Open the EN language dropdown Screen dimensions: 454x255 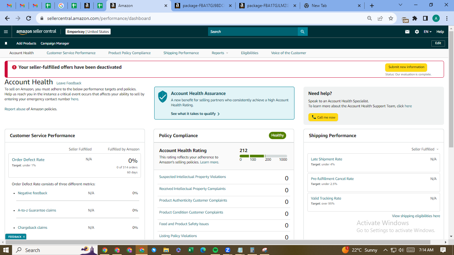click(x=427, y=32)
